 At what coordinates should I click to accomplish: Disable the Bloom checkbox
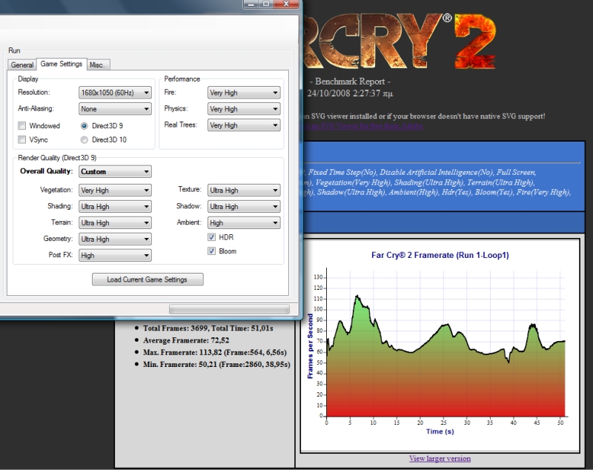(211, 251)
